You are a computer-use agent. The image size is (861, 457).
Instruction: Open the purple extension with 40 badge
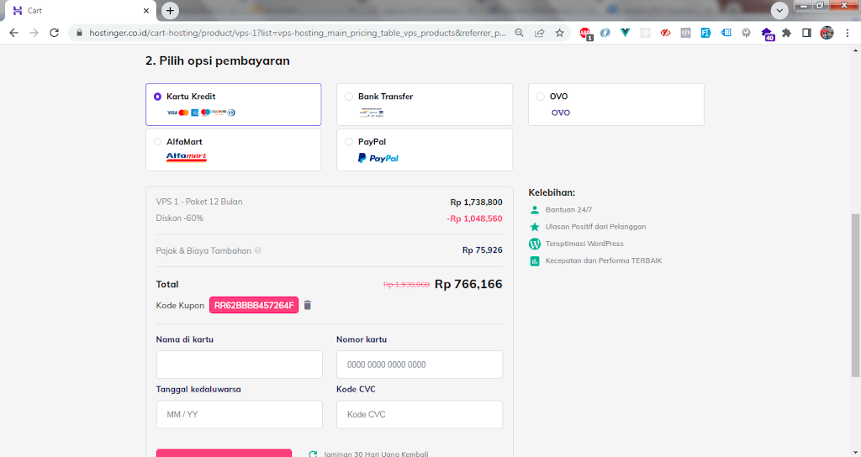pos(767,34)
